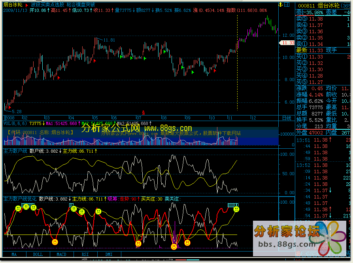Viewport: 353px width, 263px height.
Task: Click the 11.33 current price marker
Action: coord(288,43)
